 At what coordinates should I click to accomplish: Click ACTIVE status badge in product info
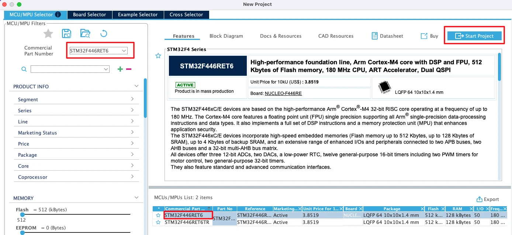point(185,85)
